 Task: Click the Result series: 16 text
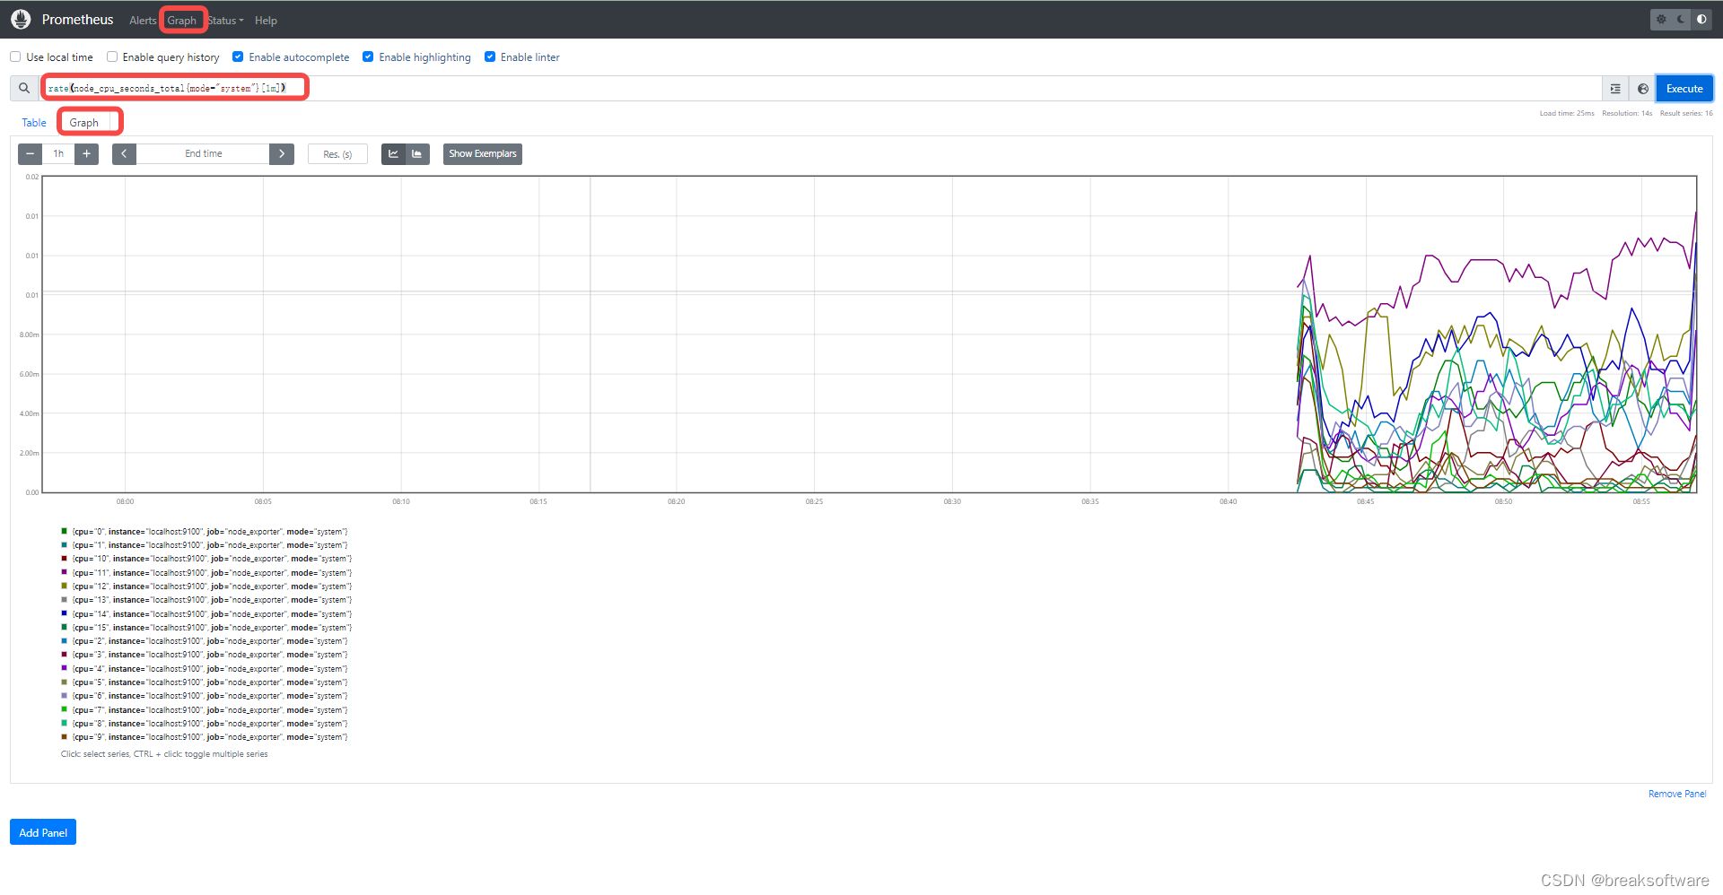pos(1686,113)
